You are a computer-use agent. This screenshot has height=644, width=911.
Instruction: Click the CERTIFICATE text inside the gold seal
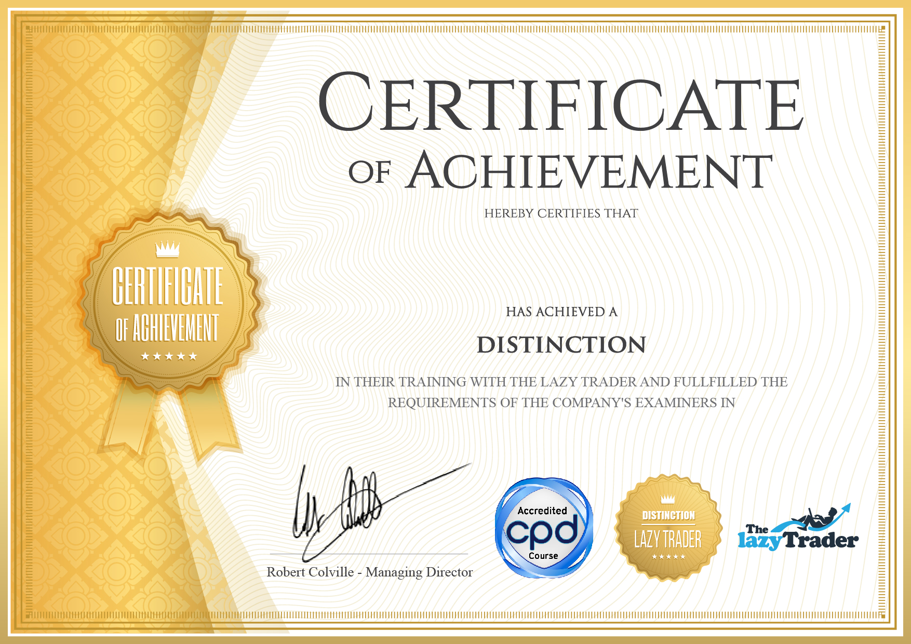168,286
